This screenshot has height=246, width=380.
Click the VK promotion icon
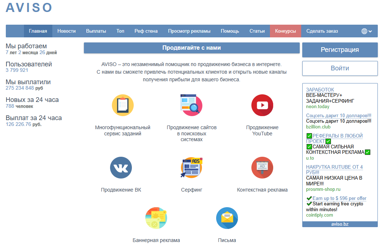click(121, 168)
